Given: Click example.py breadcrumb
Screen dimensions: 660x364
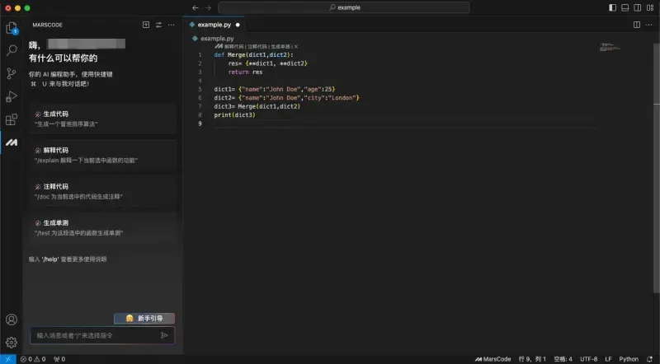Looking at the screenshot, I should pos(217,38).
